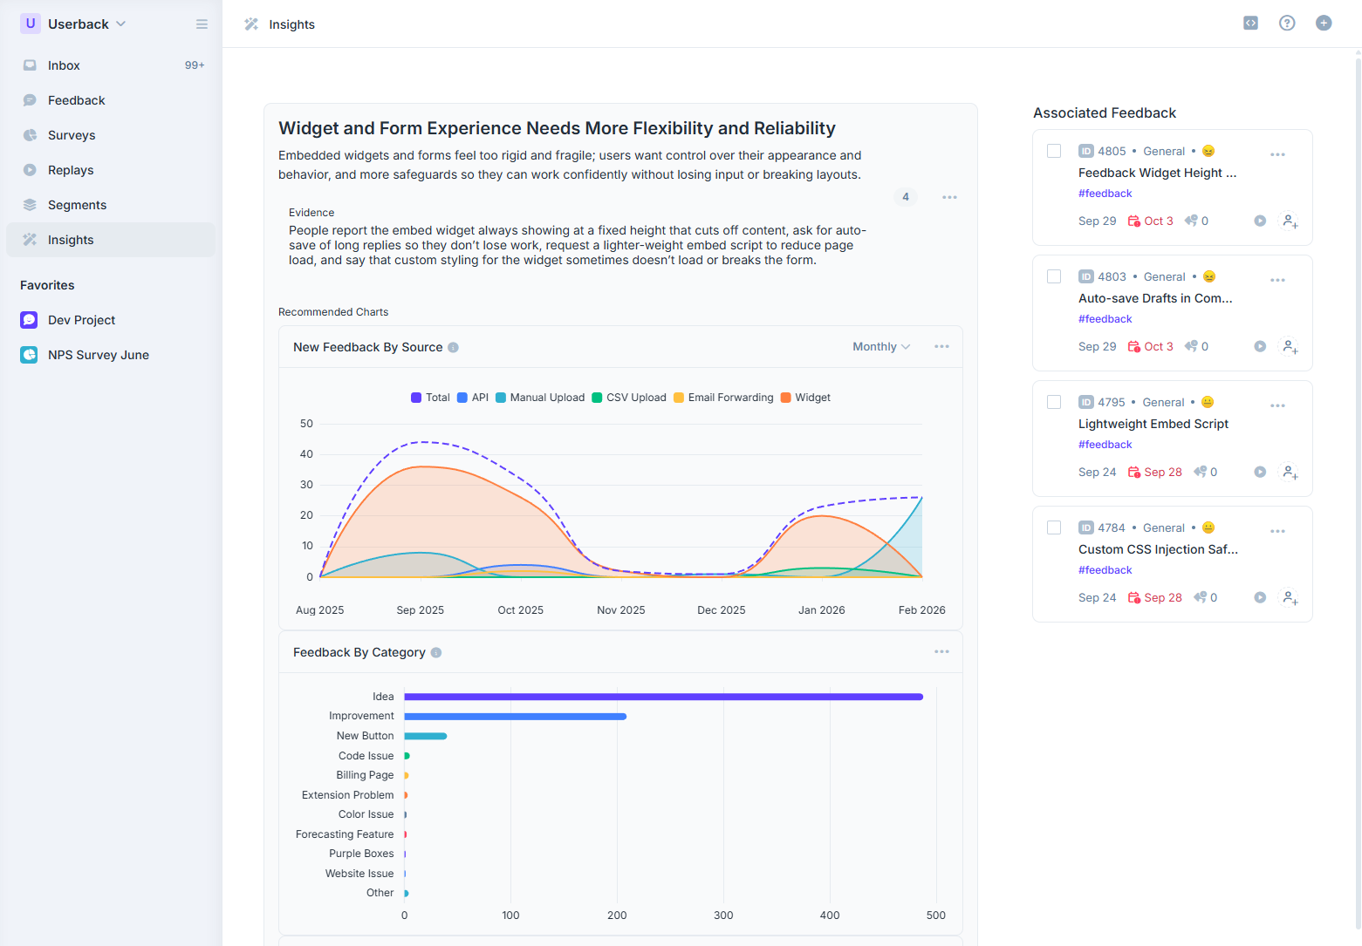The height and width of the screenshot is (946, 1362).
Task: Assign a user to Auto-save Drafts feedback
Action: pos(1289,346)
